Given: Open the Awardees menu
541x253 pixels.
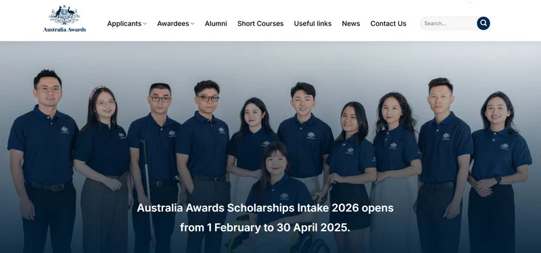Looking at the screenshot, I should (173, 24).
